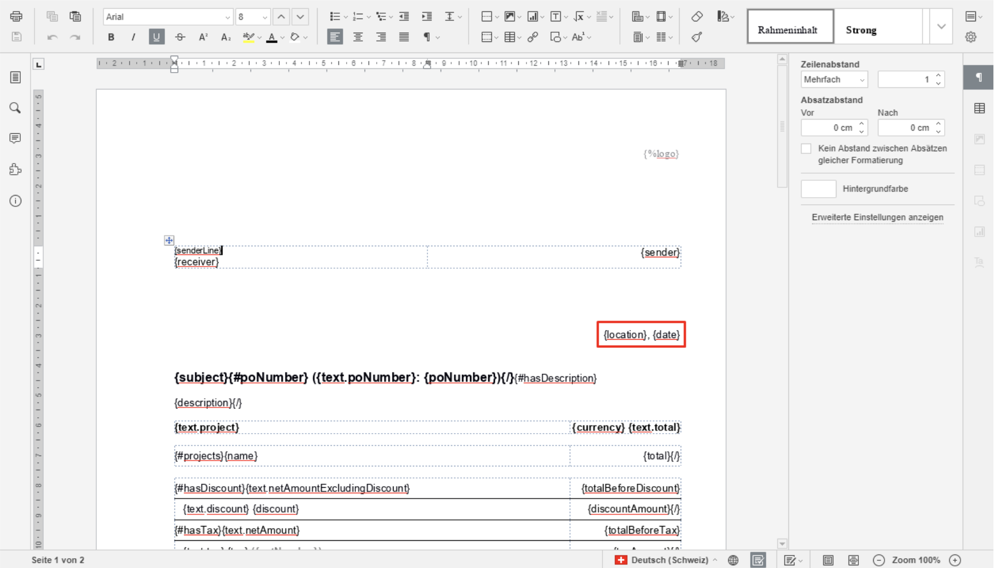Open track changes dropdown in status bar
995x568 pixels.
point(793,560)
